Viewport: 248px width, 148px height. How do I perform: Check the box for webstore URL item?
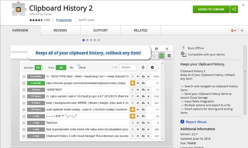[x=24, y=83]
